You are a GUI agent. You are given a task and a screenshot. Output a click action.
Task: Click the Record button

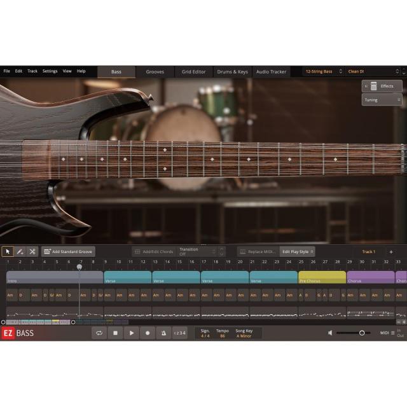coord(148,333)
